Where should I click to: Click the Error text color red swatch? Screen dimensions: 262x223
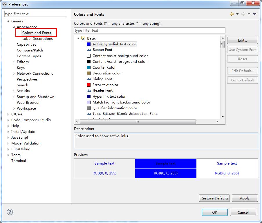pyautogui.click(x=89, y=85)
